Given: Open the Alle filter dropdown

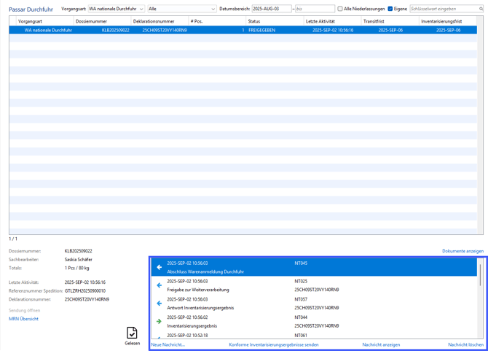Looking at the screenshot, I should pyautogui.click(x=182, y=9).
